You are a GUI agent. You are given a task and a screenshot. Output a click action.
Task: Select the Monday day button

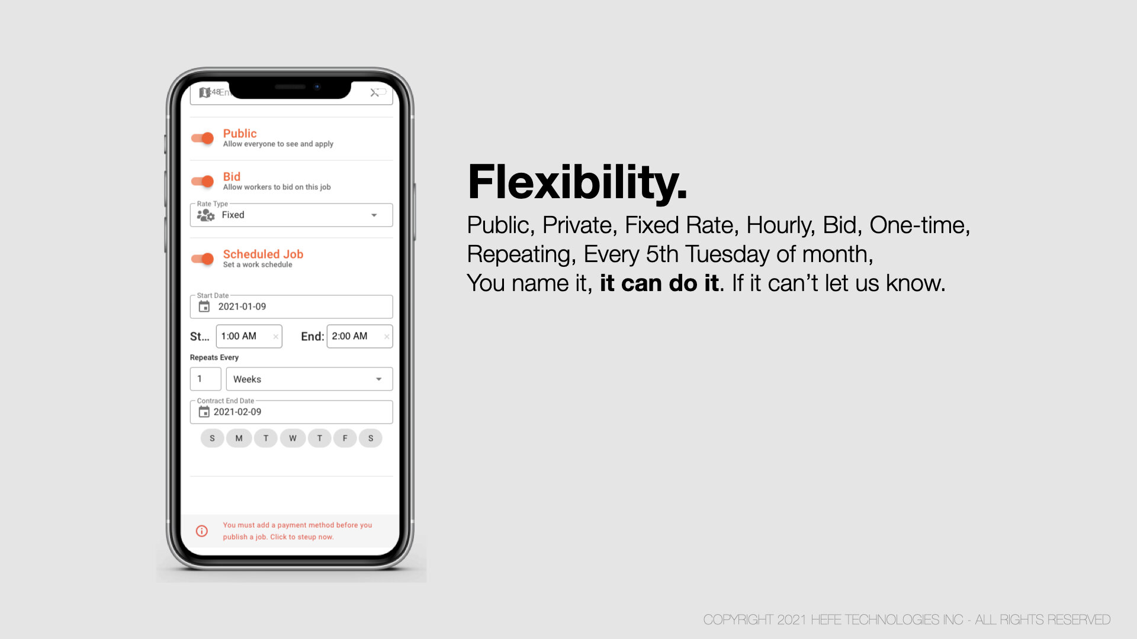(239, 438)
